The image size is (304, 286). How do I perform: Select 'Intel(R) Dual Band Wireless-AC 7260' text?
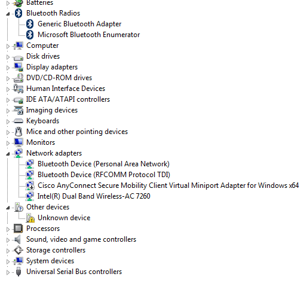coord(94,196)
